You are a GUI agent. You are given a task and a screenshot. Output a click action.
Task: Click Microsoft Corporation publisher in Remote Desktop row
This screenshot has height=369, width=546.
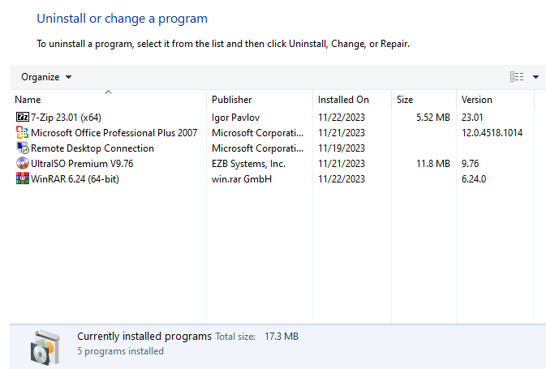pyautogui.click(x=258, y=148)
